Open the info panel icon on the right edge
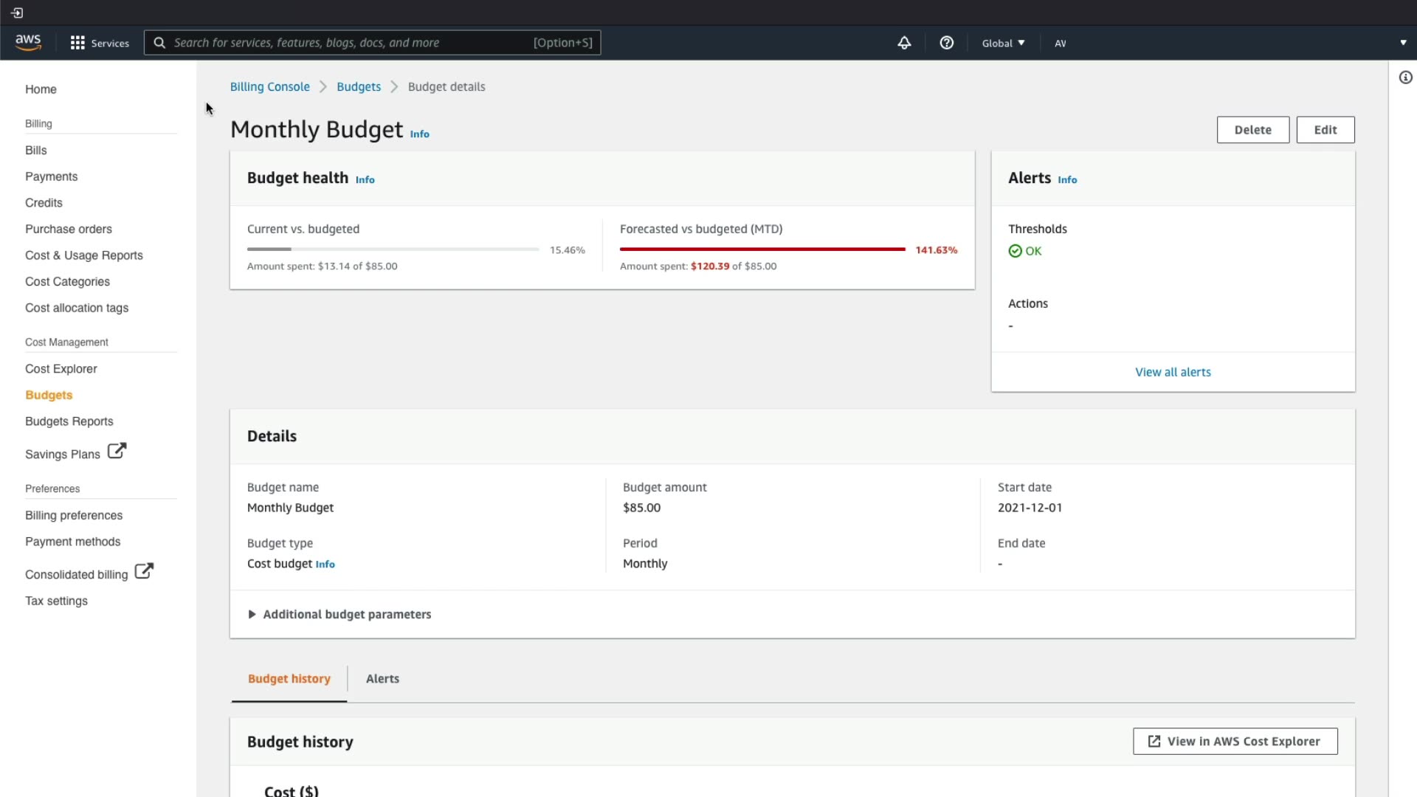1417x797 pixels. point(1405,77)
